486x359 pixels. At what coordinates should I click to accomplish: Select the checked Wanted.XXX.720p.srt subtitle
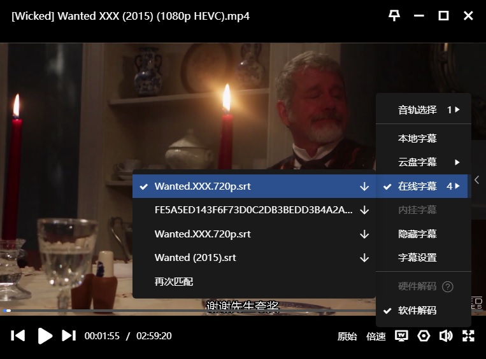click(203, 187)
